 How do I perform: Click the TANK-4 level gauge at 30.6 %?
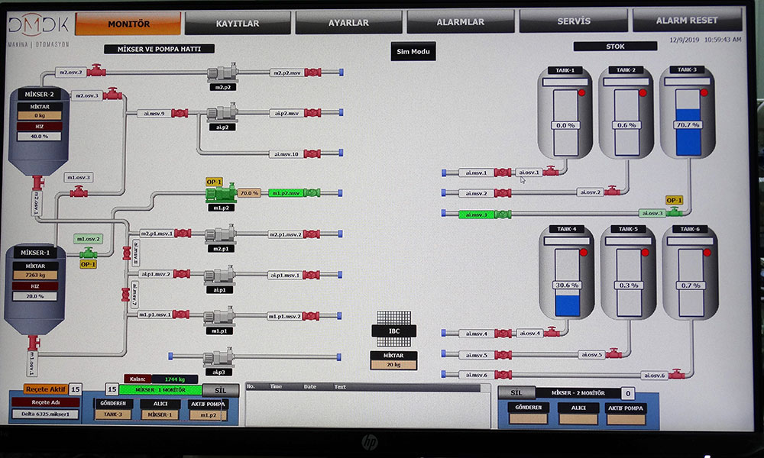567,282
